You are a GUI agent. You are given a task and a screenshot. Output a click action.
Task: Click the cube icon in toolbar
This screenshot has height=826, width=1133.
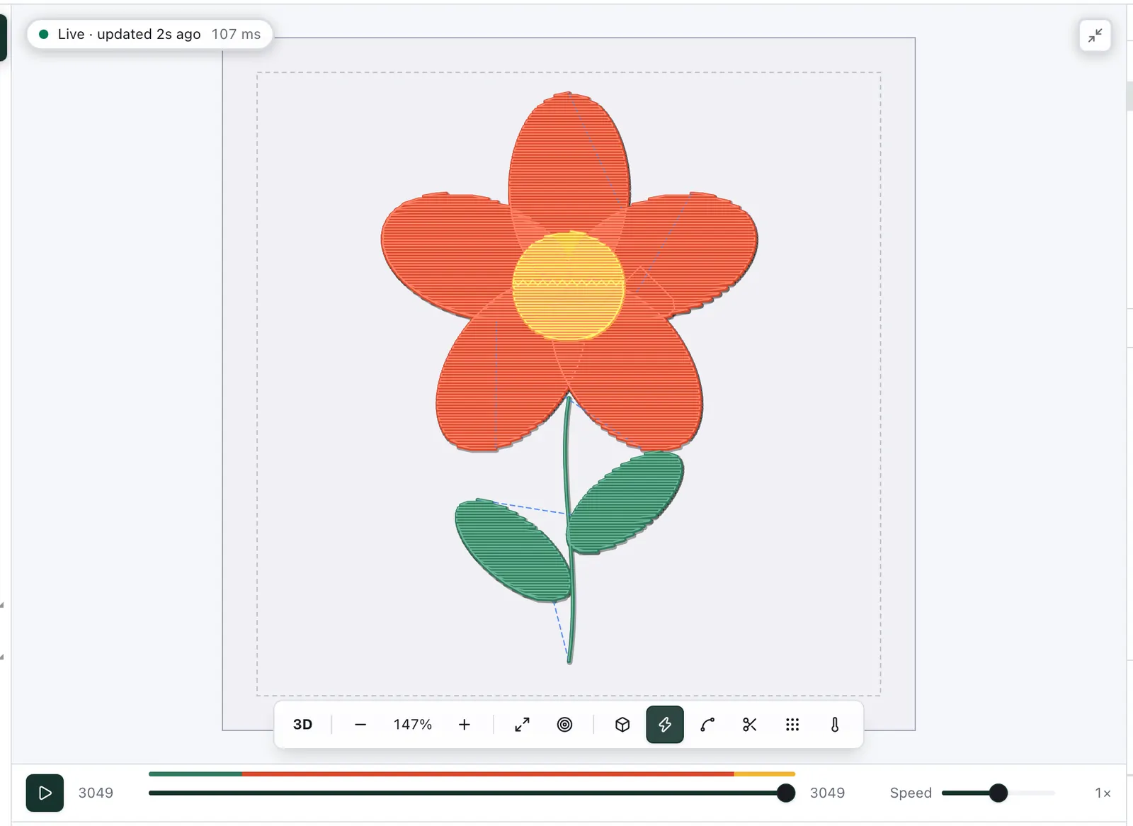click(x=622, y=724)
